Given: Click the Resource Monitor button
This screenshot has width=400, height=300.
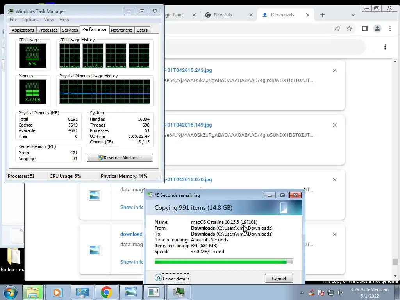Looking at the screenshot, I should coord(120,158).
